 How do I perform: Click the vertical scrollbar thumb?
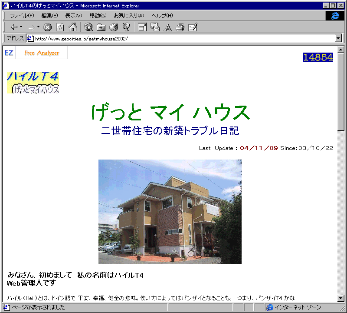pos(341,92)
